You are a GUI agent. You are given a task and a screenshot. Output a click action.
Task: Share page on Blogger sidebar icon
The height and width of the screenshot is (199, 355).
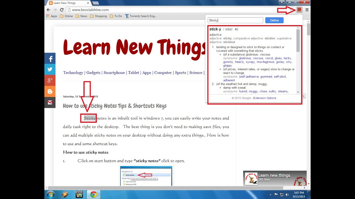pos(50,91)
